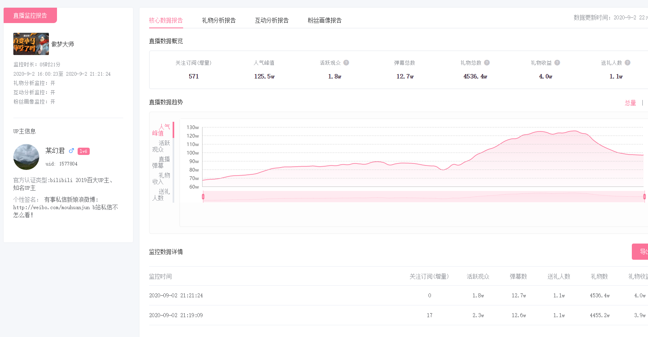Click 礼物总数 value 4536.4w
Image resolution: width=648 pixels, height=337 pixels.
[x=475, y=76]
